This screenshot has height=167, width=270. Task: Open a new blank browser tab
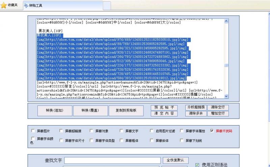(107, 6)
